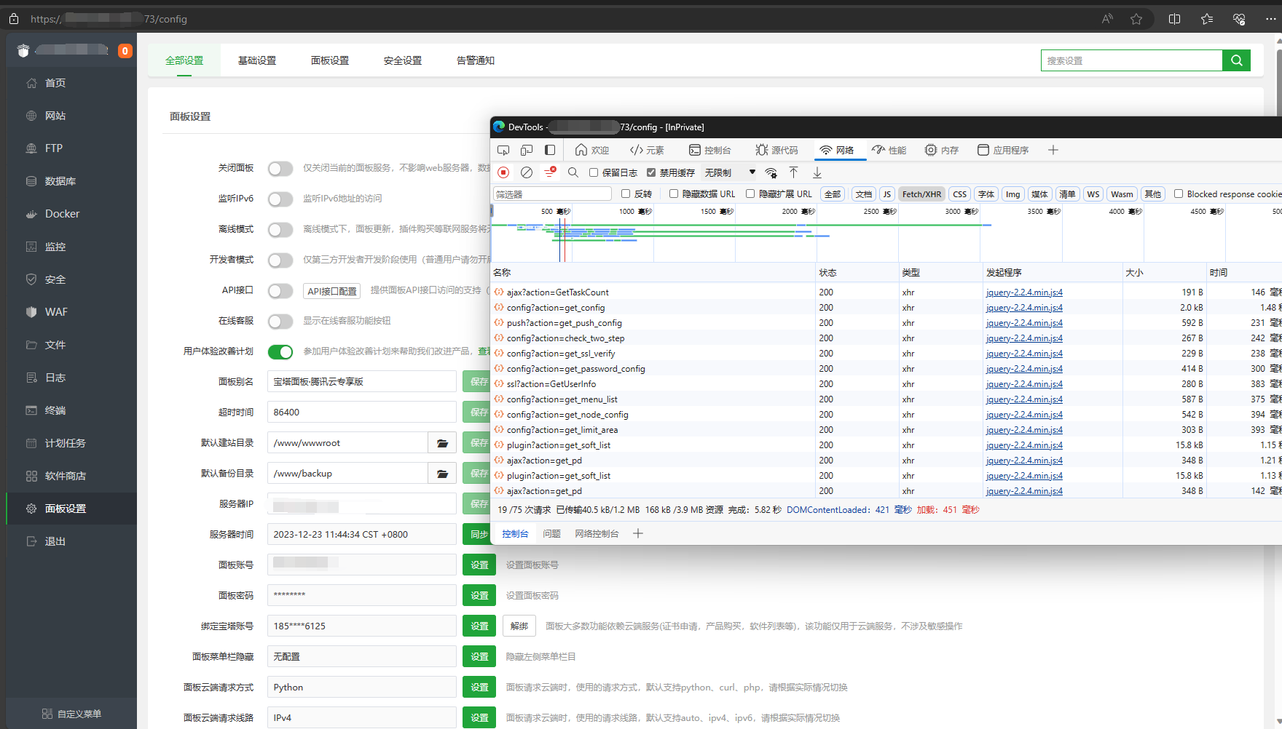
Task: Switch to 基础设置 tab
Action: tap(257, 60)
